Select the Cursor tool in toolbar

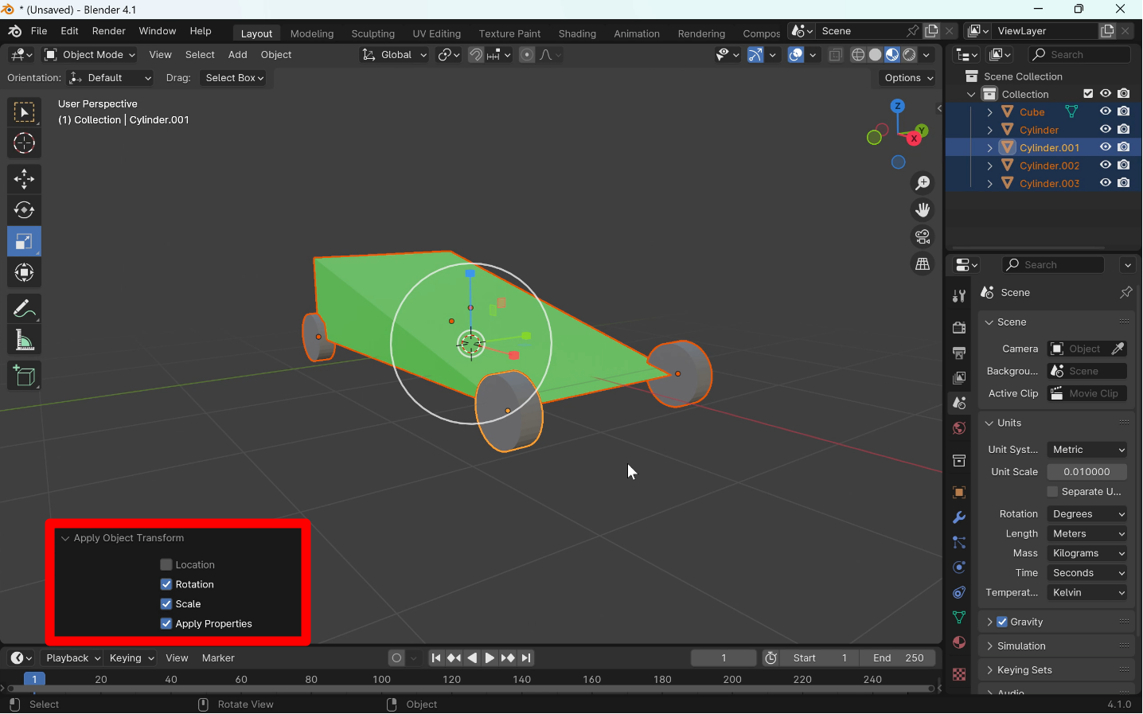[24, 143]
